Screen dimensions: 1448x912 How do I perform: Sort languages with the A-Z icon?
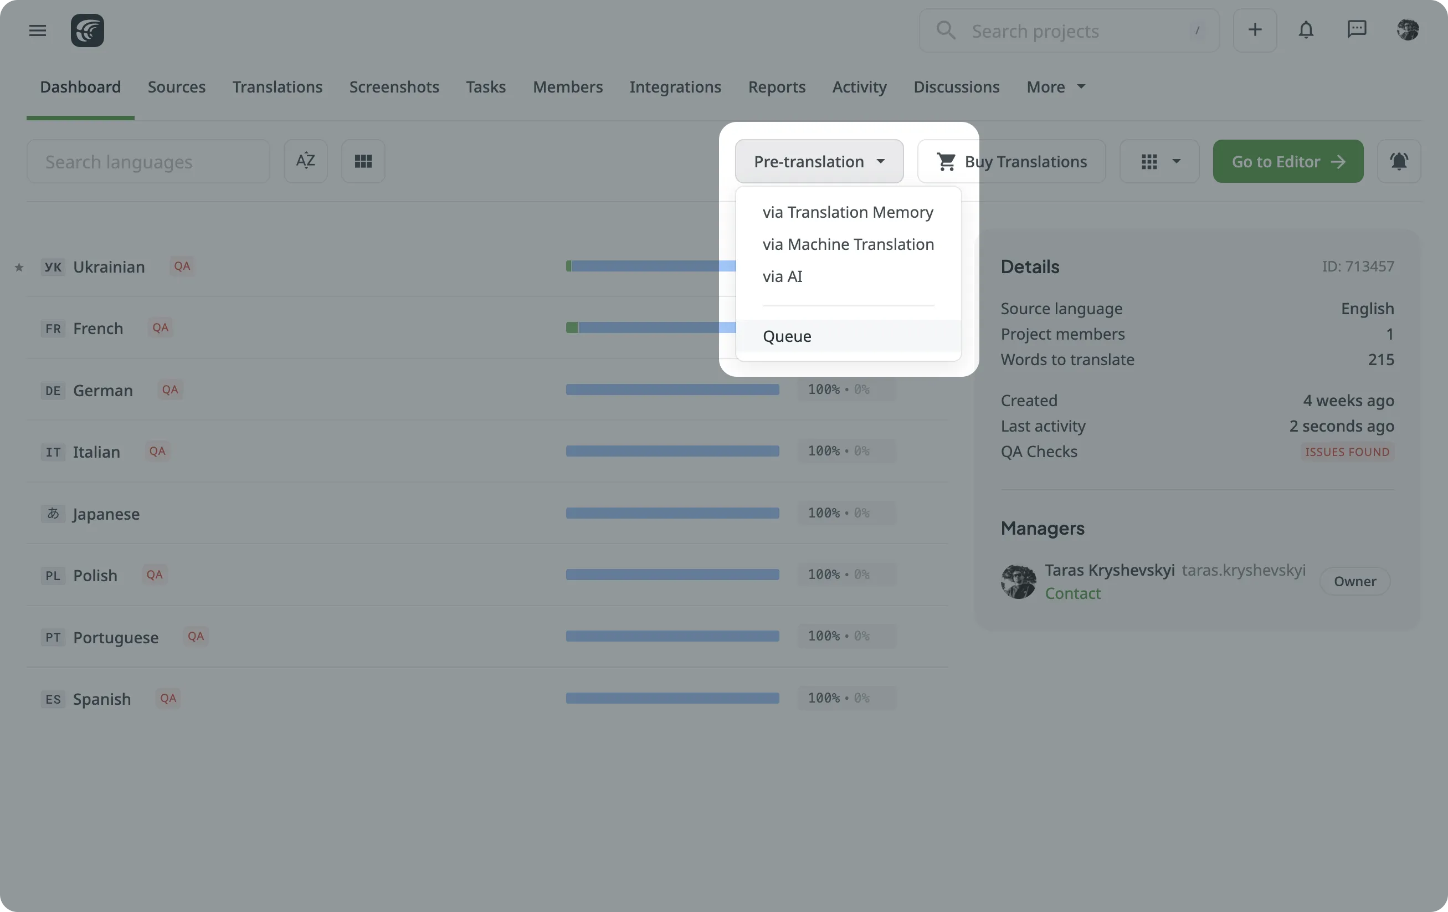[305, 161]
